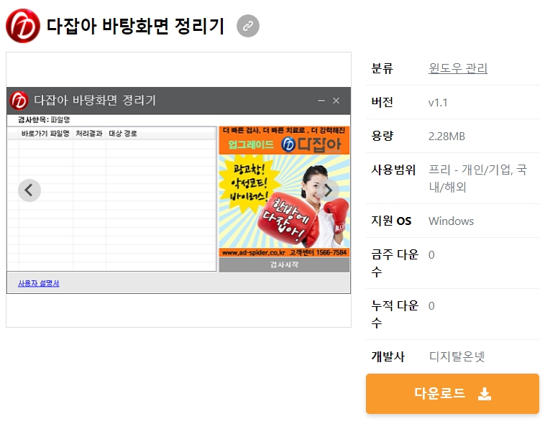Click the 다잡아 바탕화면 정리기 page title
This screenshot has width=545, height=424.
click(x=135, y=26)
